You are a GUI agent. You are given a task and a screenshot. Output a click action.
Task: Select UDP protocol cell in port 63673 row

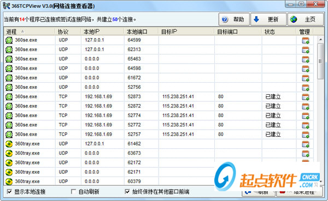pyautogui.click(x=63, y=153)
